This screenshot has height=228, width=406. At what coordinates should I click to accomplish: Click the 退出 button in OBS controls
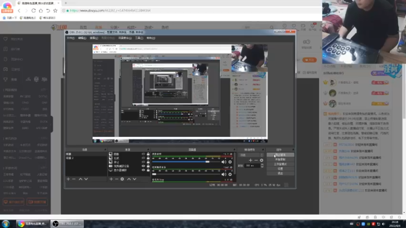point(280,173)
